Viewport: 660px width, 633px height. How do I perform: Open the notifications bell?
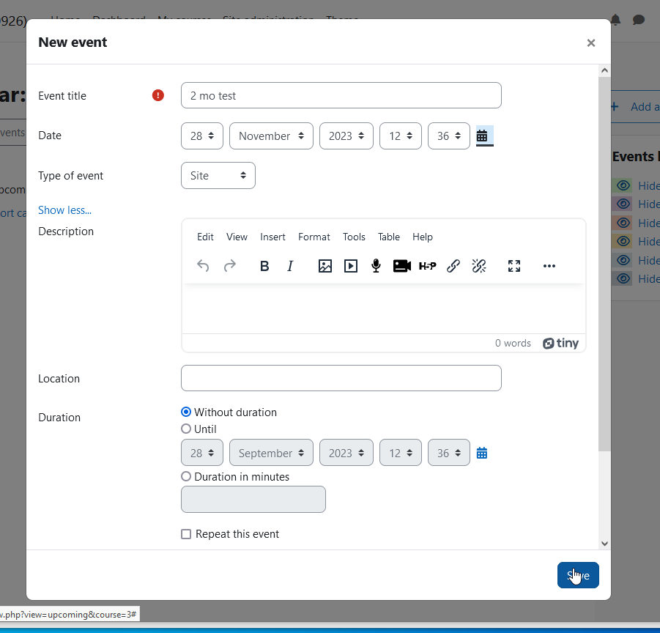(615, 20)
